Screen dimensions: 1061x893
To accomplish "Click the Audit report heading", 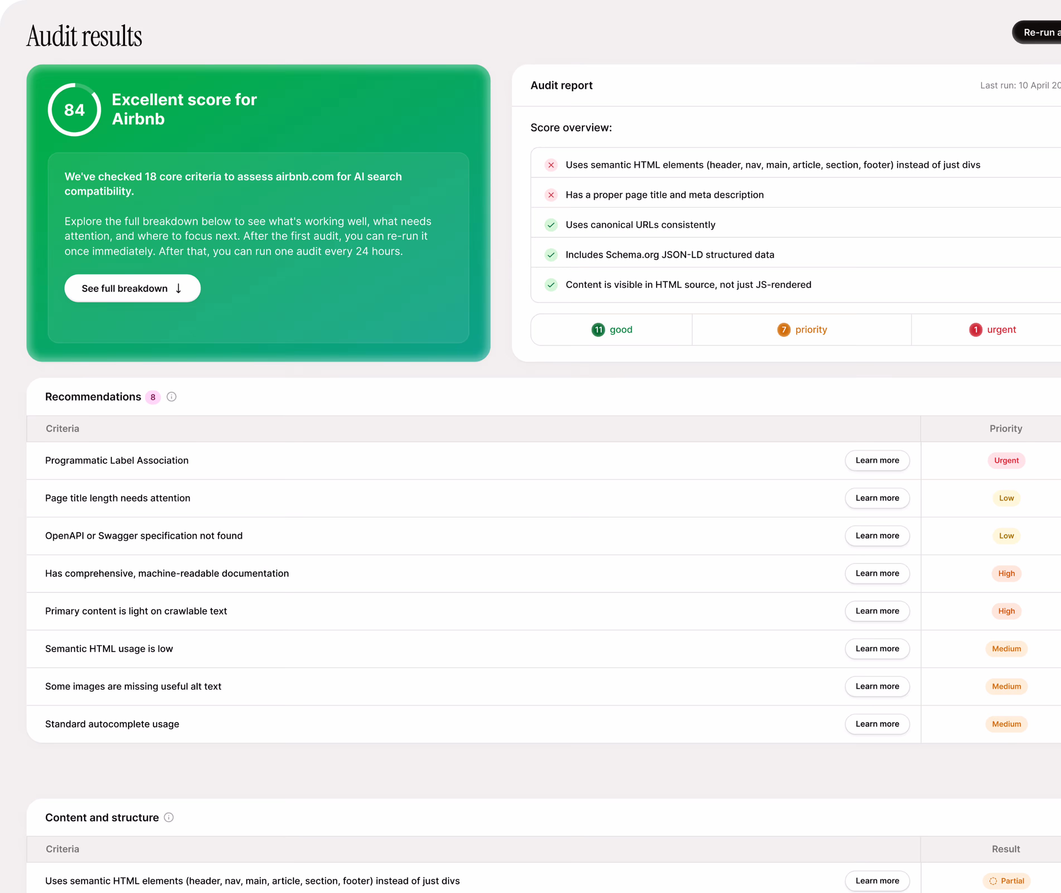I will pyautogui.click(x=561, y=86).
